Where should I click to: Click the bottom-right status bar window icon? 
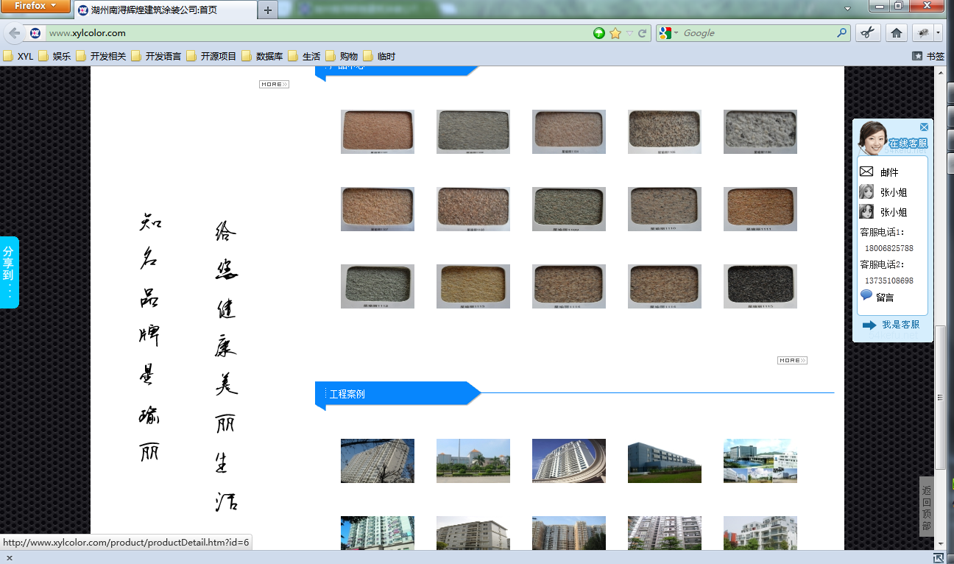pyautogui.click(x=939, y=557)
